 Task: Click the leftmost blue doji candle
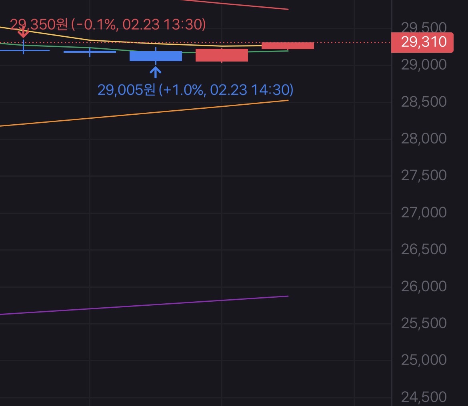click(24, 50)
